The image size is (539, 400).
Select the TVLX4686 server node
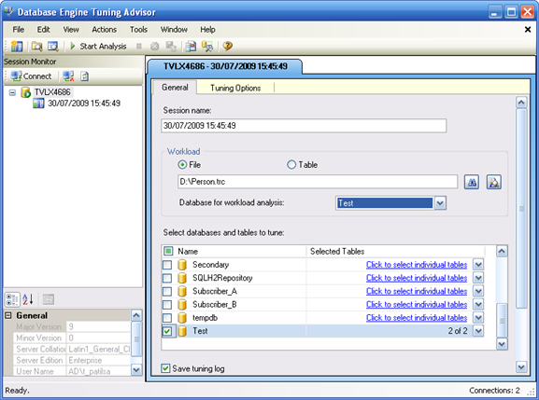(52, 92)
